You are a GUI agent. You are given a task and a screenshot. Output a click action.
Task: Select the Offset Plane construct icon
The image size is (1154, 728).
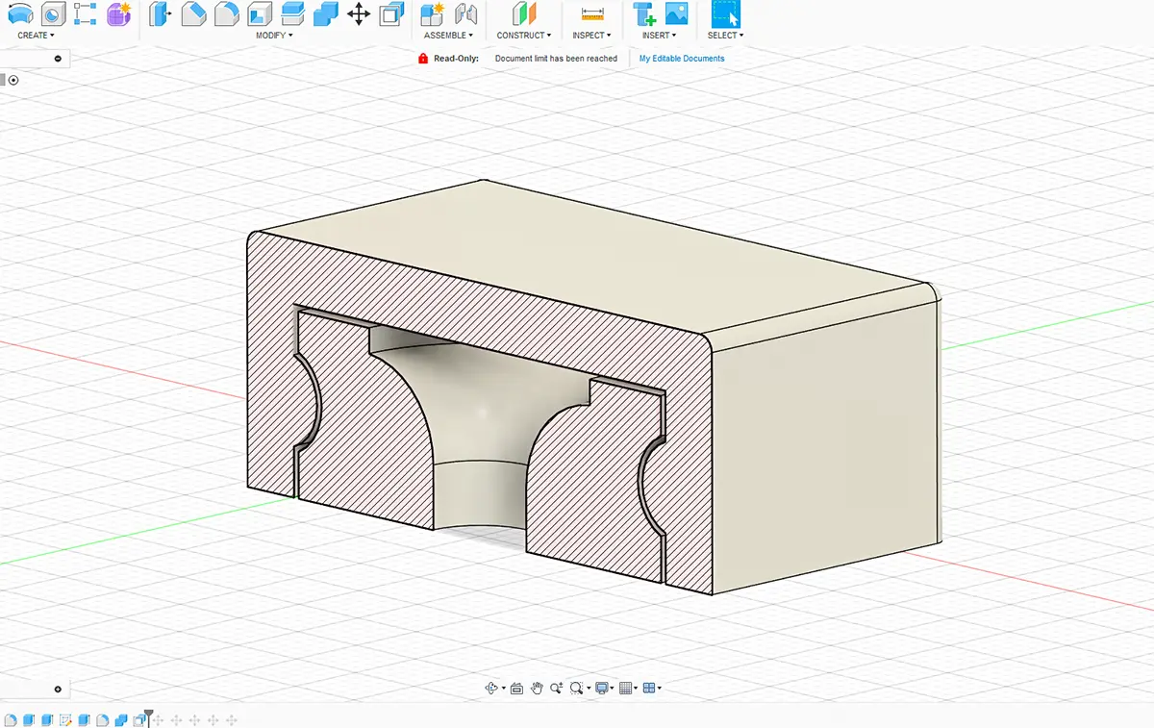(x=523, y=13)
